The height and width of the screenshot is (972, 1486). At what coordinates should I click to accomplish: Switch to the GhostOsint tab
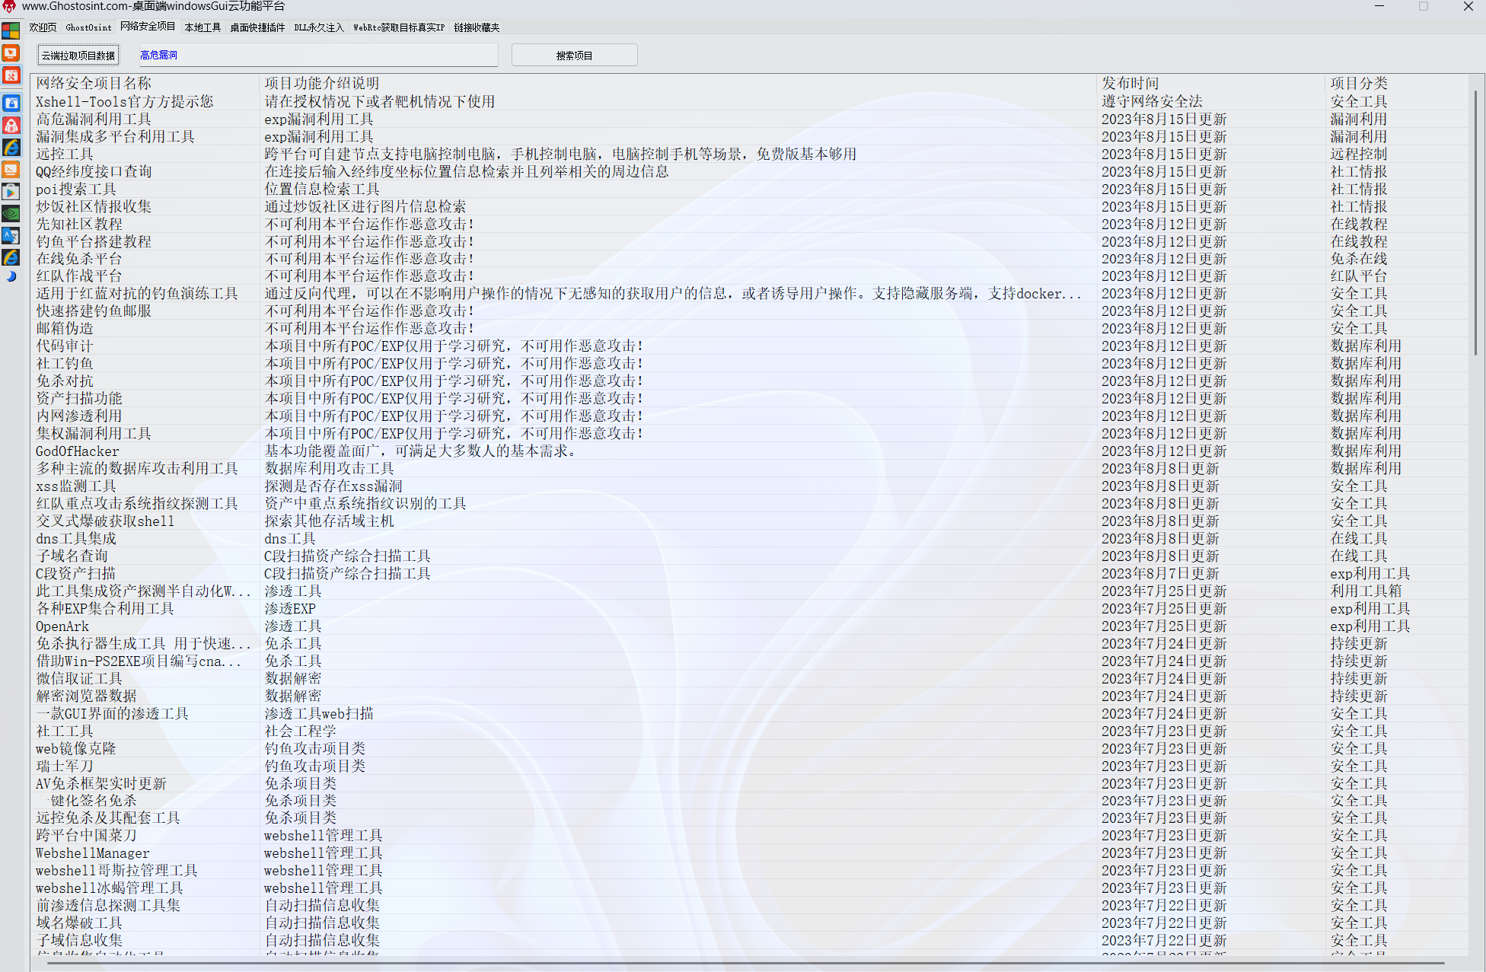coord(88,27)
